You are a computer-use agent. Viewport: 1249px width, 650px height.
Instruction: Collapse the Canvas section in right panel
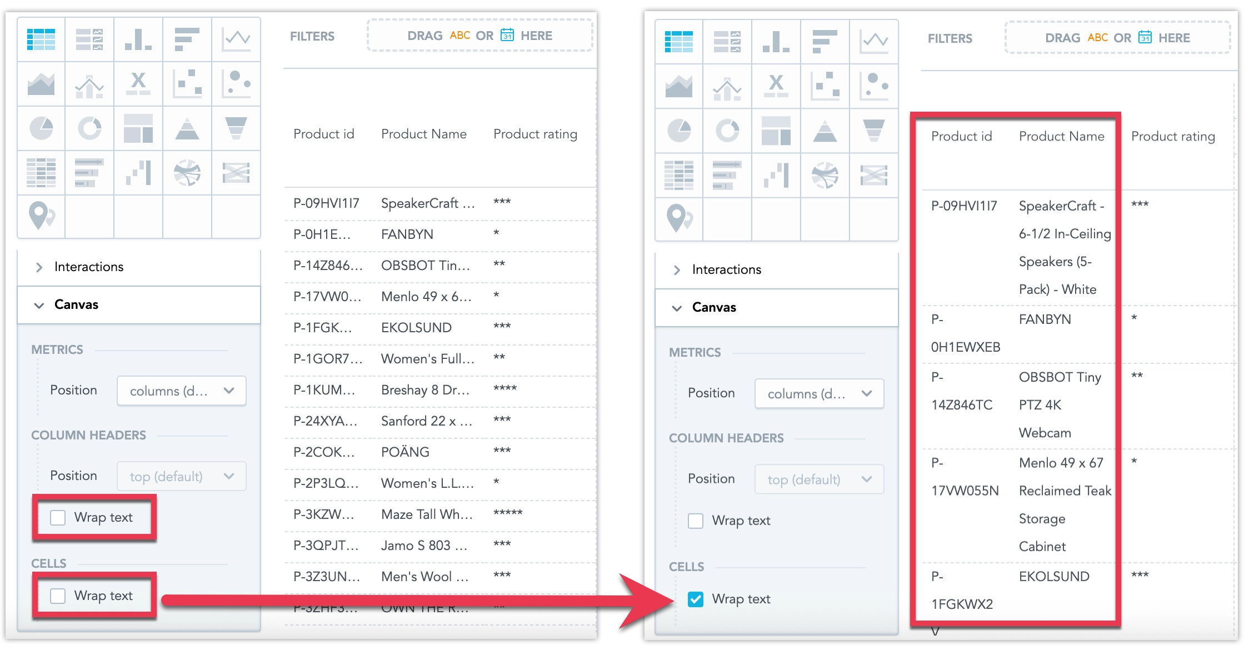pos(714,307)
